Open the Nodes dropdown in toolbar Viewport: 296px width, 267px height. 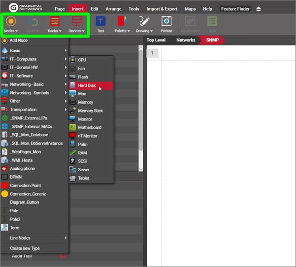pyautogui.click(x=11, y=25)
